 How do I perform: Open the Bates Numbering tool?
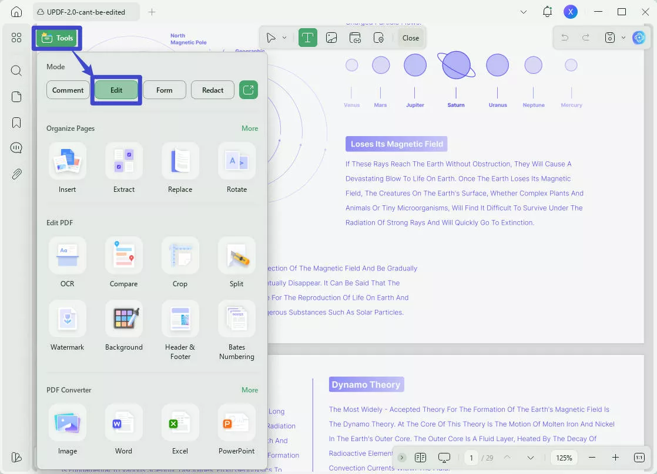pos(237,330)
